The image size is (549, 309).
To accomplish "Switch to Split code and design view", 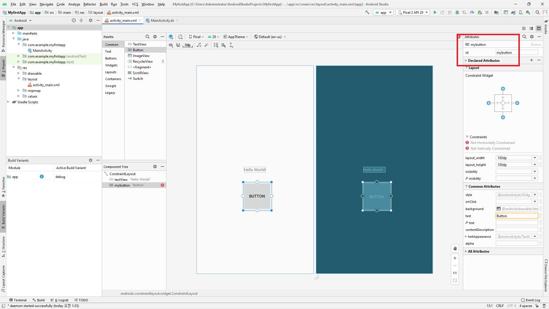I will coord(531,28).
